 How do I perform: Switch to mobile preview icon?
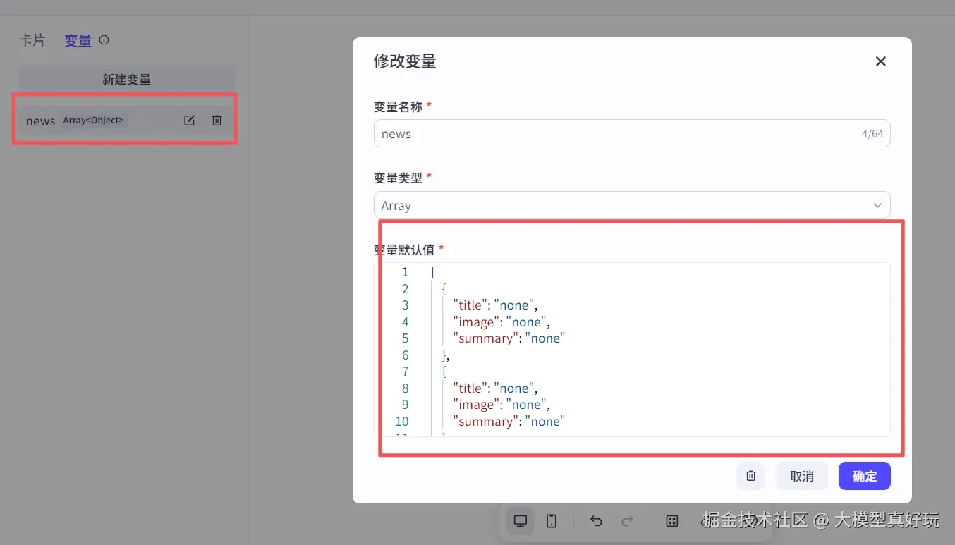pyautogui.click(x=552, y=521)
